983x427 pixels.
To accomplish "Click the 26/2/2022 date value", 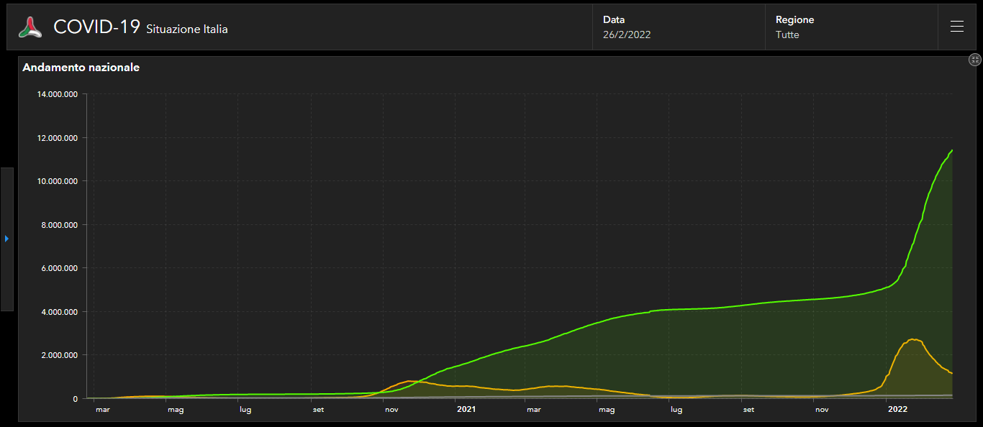I will pos(627,35).
